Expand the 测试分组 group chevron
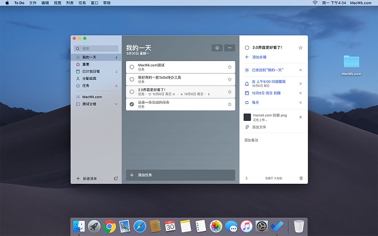This screenshot has width=378, height=236. tap(116, 104)
